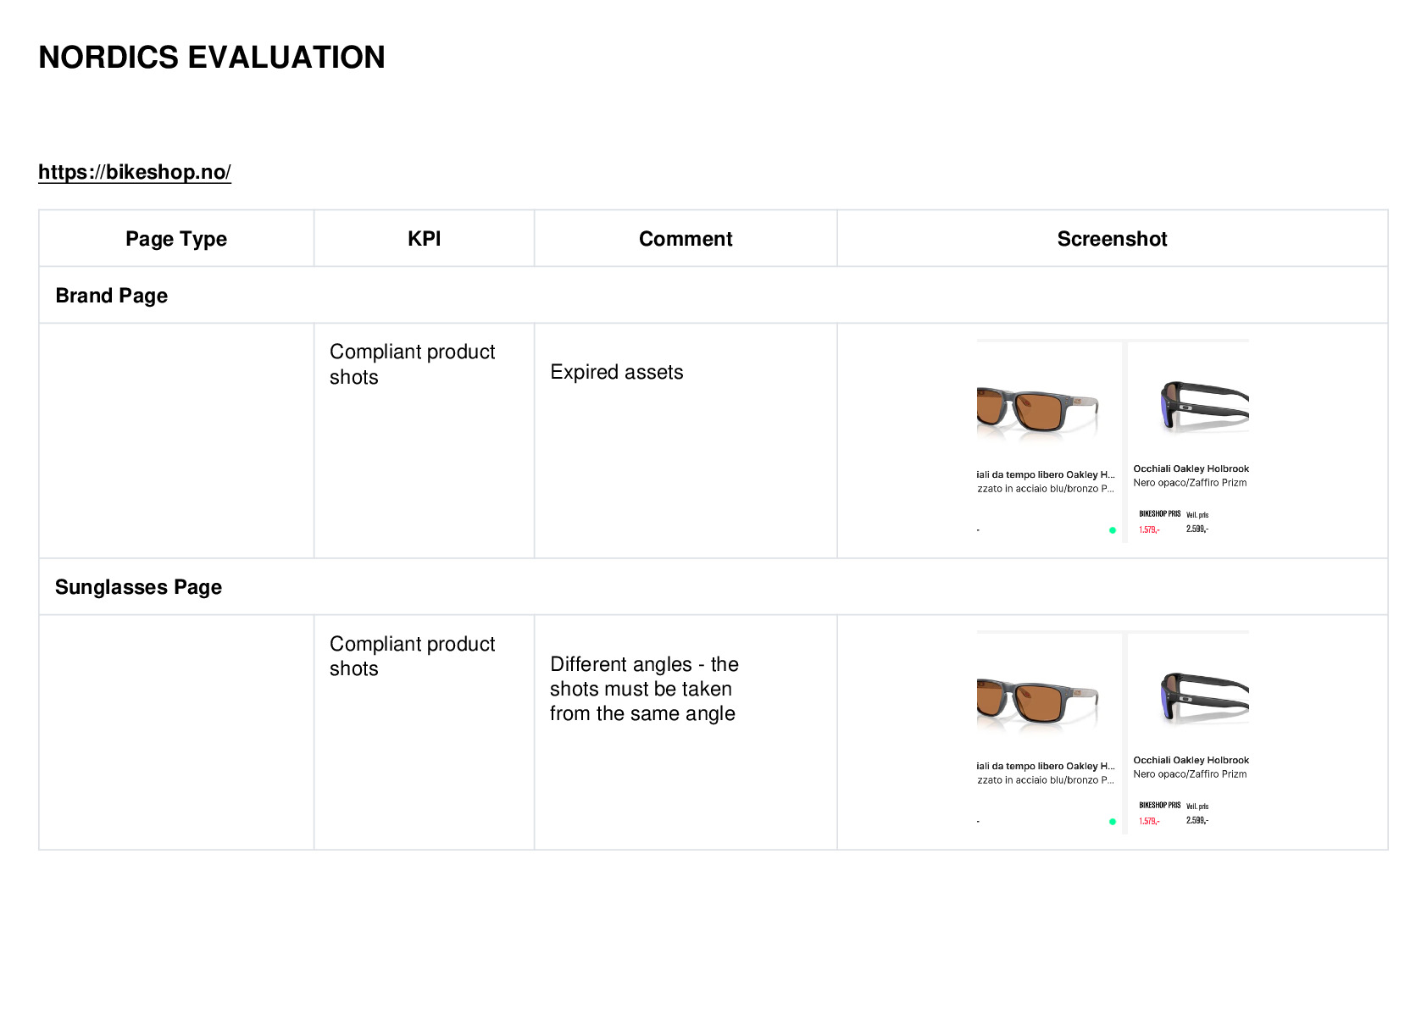Click the black Holbrook sunglasses image in the Brand Page row
The image size is (1427, 1009).
[x=1204, y=405]
